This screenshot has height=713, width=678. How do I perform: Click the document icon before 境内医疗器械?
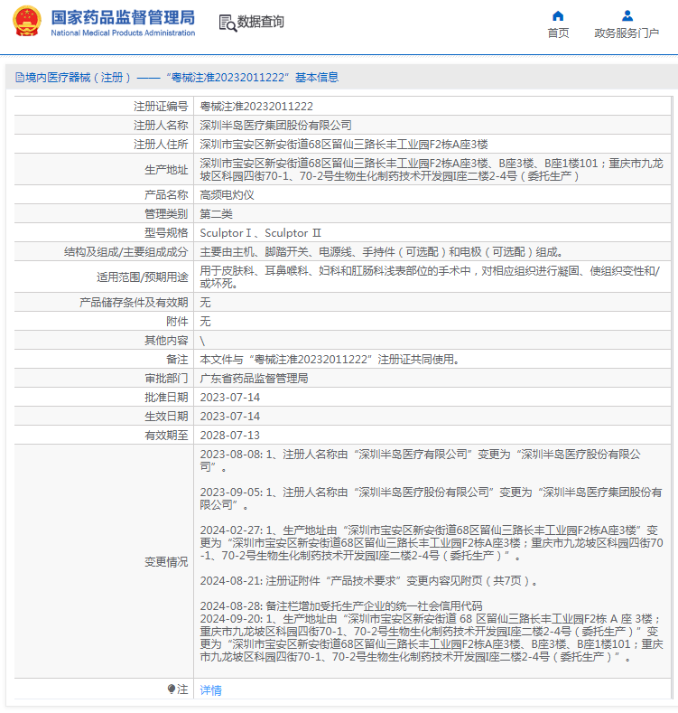tap(20, 78)
